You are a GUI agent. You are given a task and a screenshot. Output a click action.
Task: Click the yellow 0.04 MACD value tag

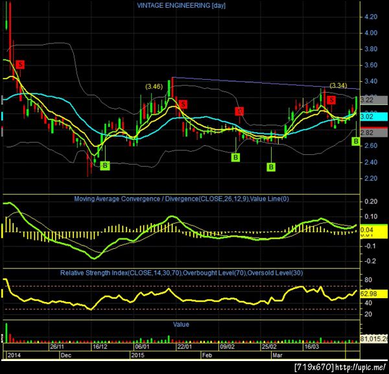(373, 230)
